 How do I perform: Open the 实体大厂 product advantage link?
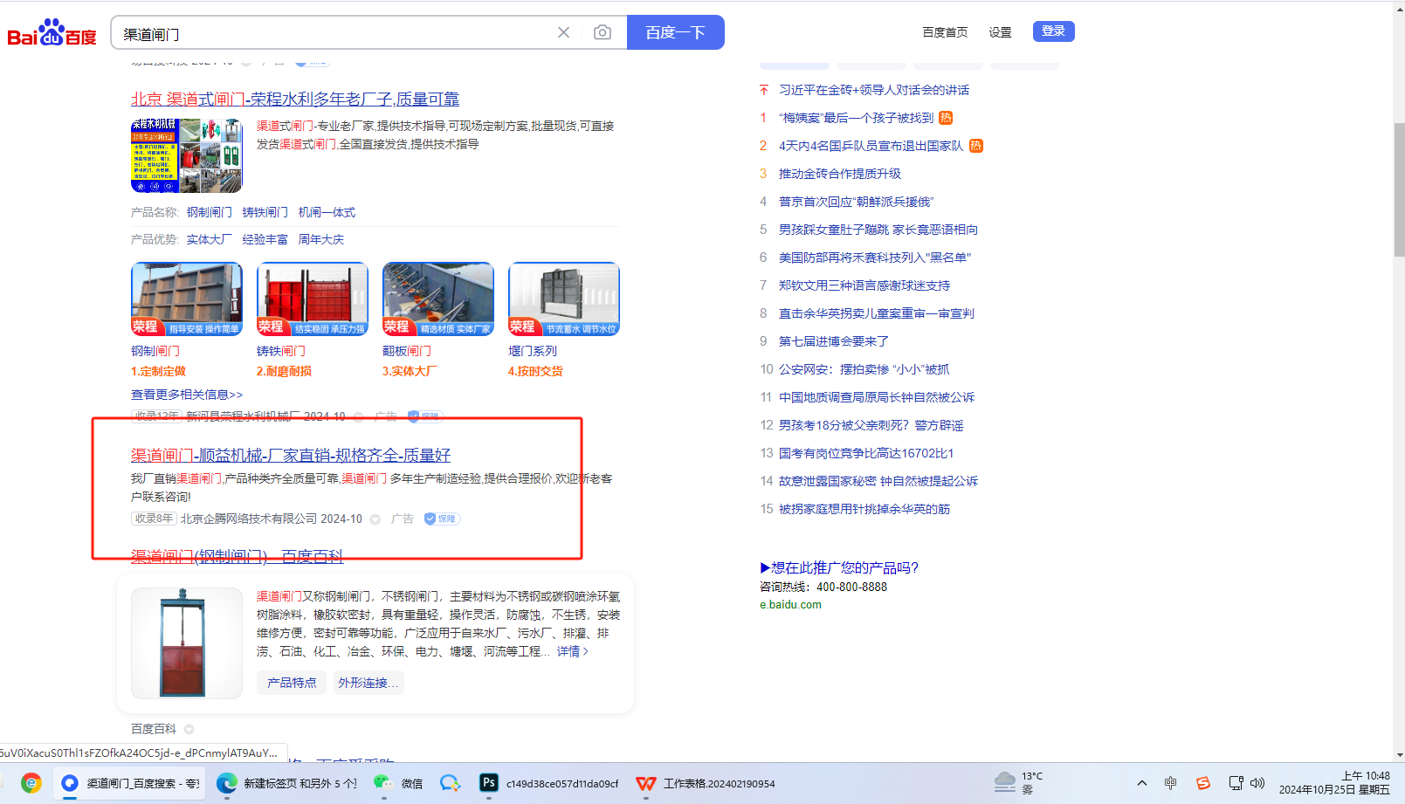(x=210, y=239)
